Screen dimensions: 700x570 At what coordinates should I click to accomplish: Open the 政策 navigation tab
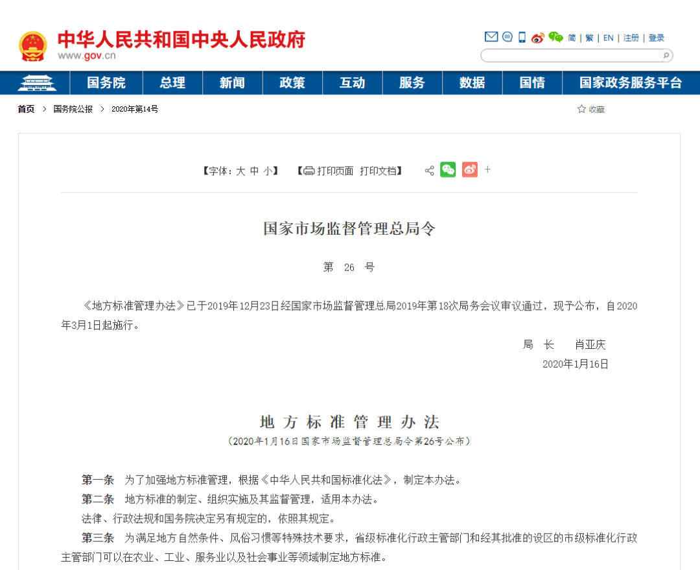point(292,82)
